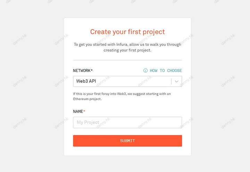Open the HOW TO CHOOSE help link
The width and height of the screenshot is (250, 172).
[166, 70]
